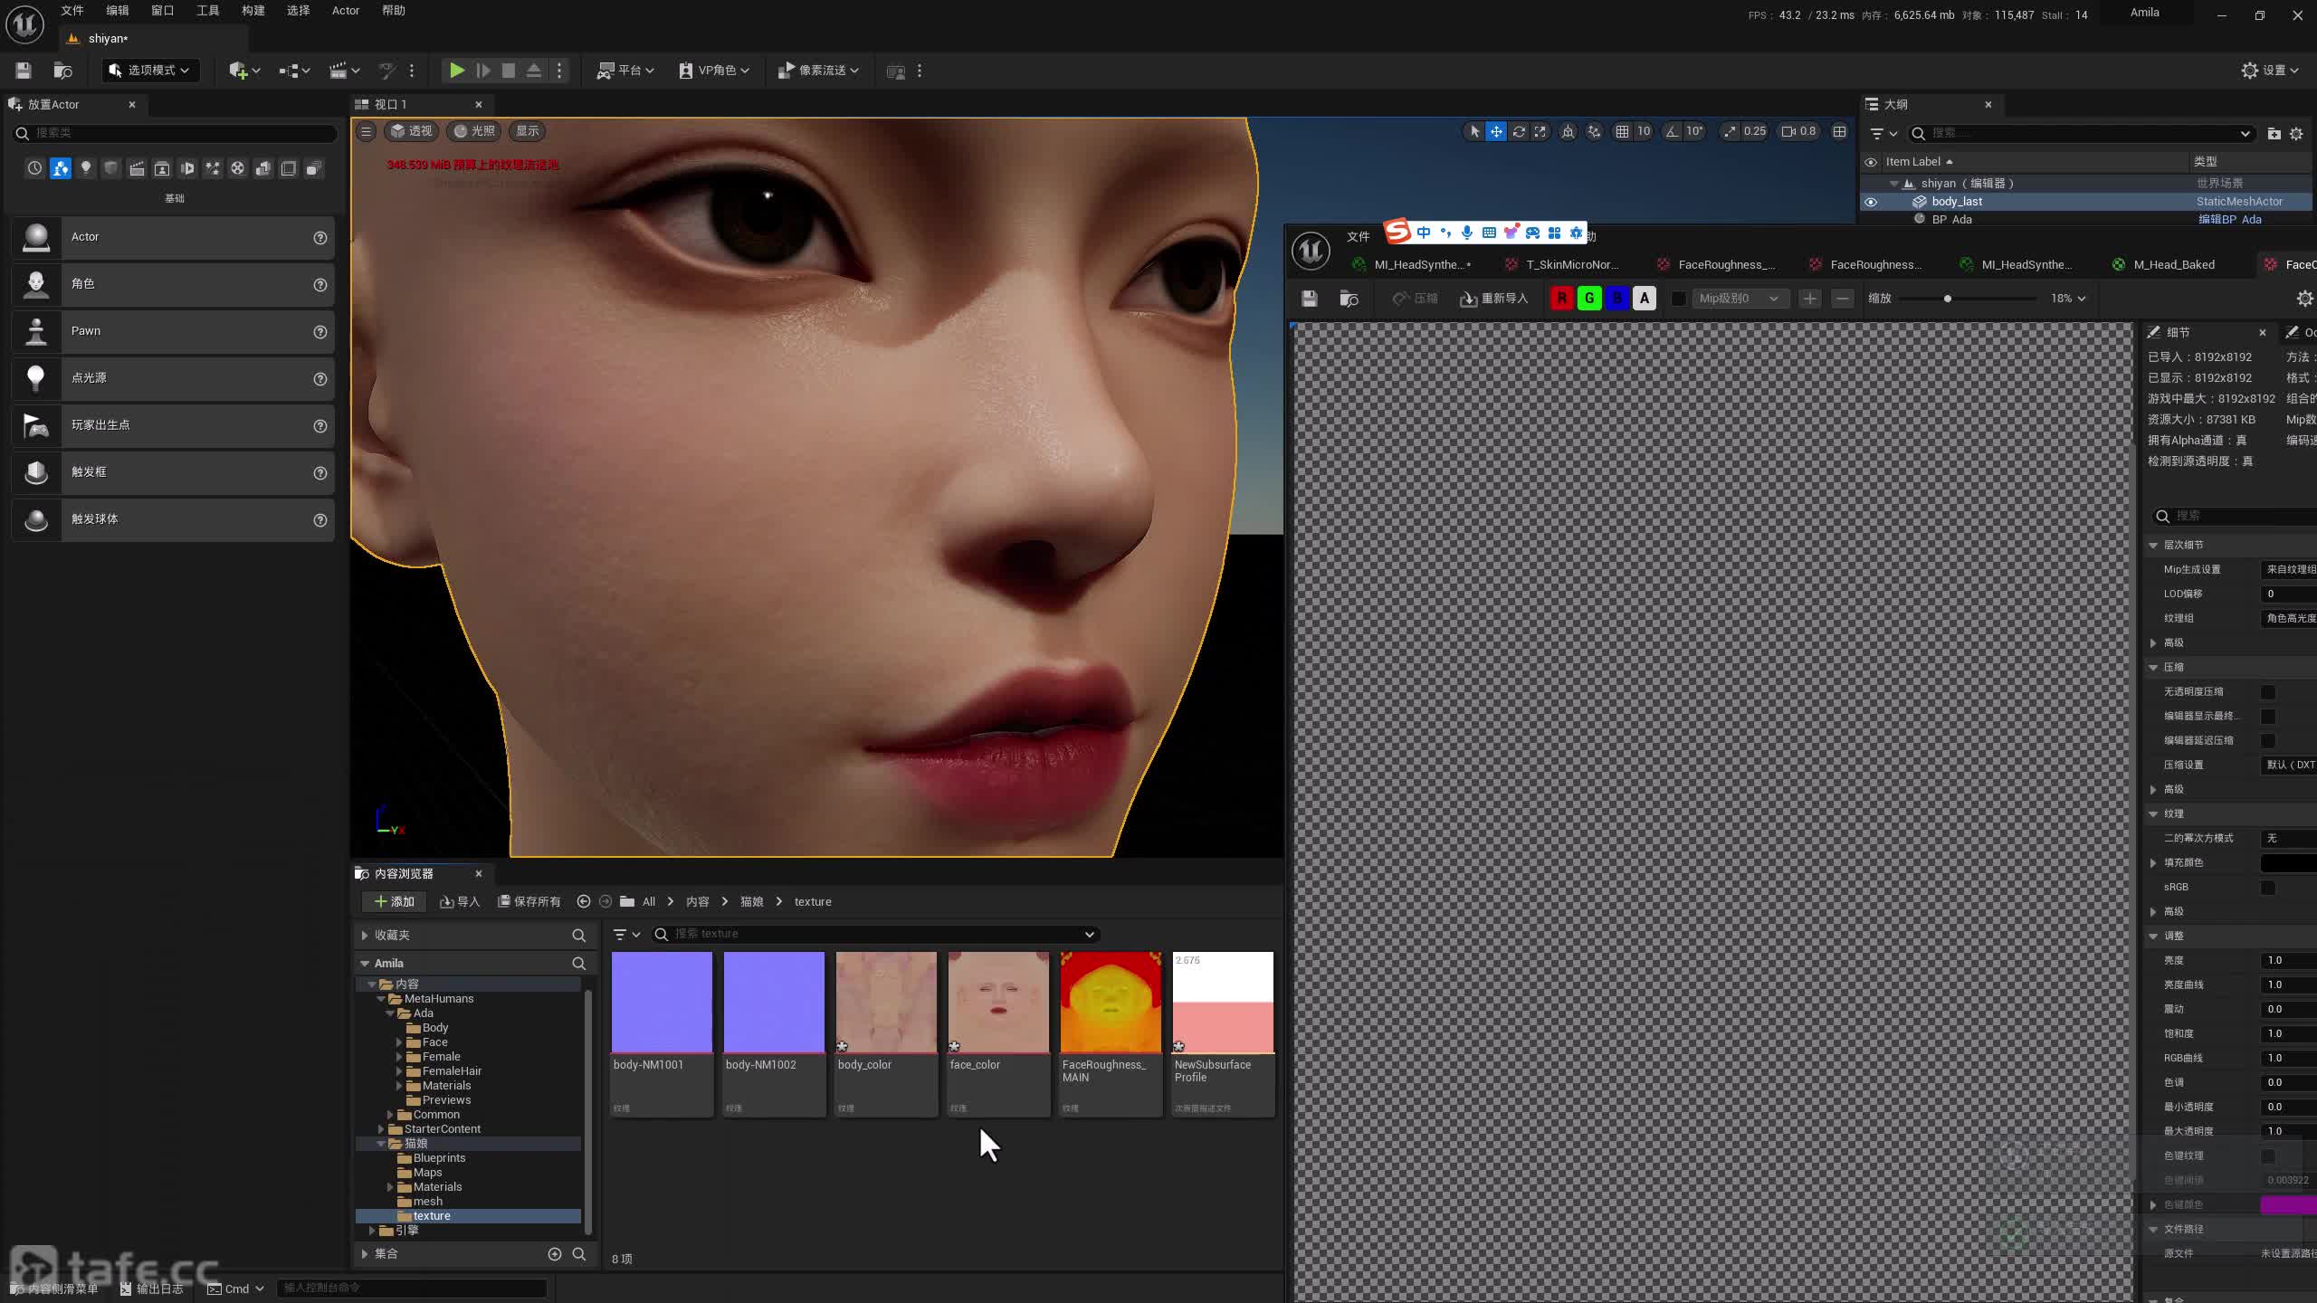Select FaceRoughness_MAIN texture thumbnail
2317x1303 pixels.
click(x=1111, y=1003)
